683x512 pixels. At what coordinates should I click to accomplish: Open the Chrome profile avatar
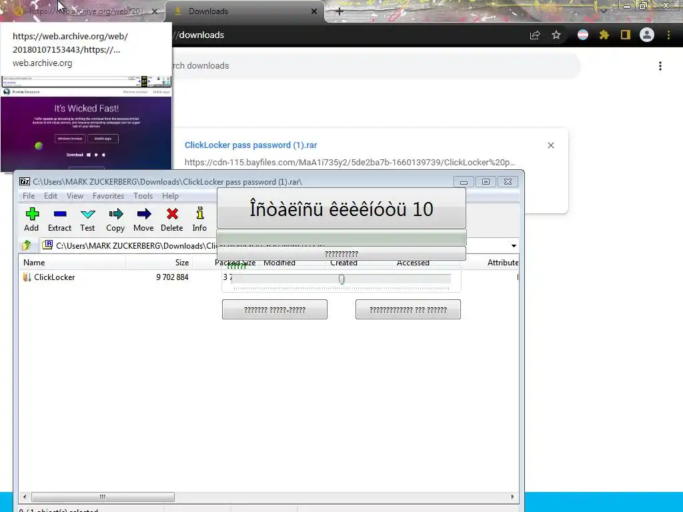point(647,35)
